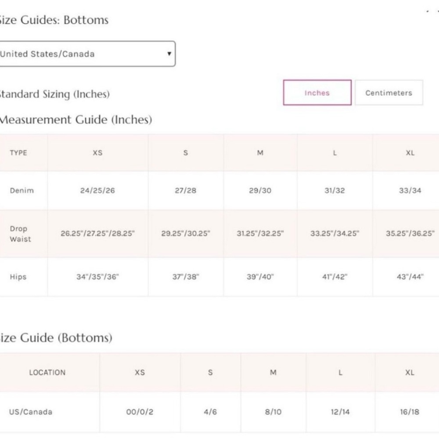
Task: Click the LOCATION column header
Action: 47,372
